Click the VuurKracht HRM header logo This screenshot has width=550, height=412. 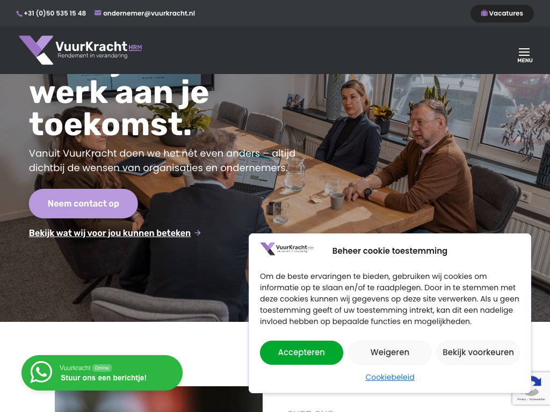pos(81,50)
